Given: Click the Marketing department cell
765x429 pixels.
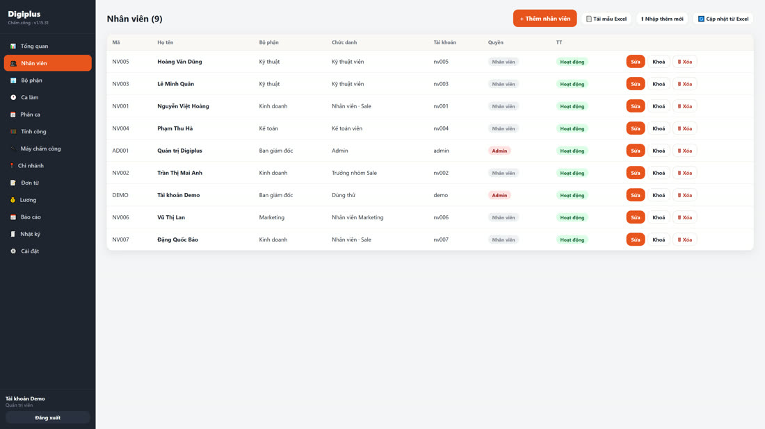Looking at the screenshot, I should (272, 217).
